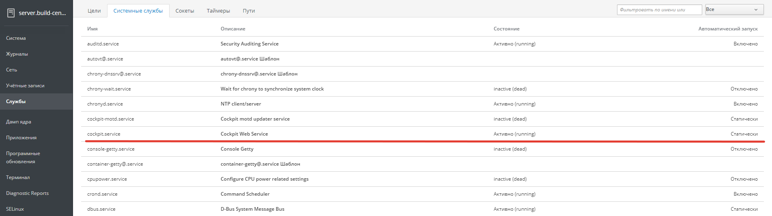772x216 pixels.
Task: Open container-getty@.service row
Action: pos(422,164)
